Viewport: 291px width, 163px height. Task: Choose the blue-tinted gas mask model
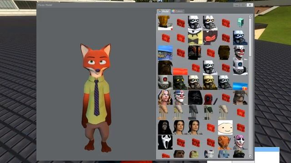click(x=240, y=38)
